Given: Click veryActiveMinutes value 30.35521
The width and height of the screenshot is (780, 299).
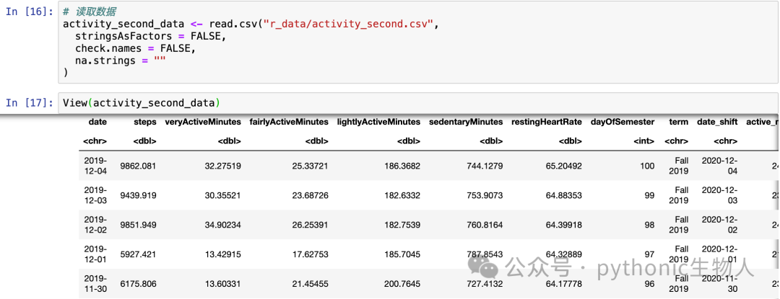Looking at the screenshot, I should tap(223, 195).
